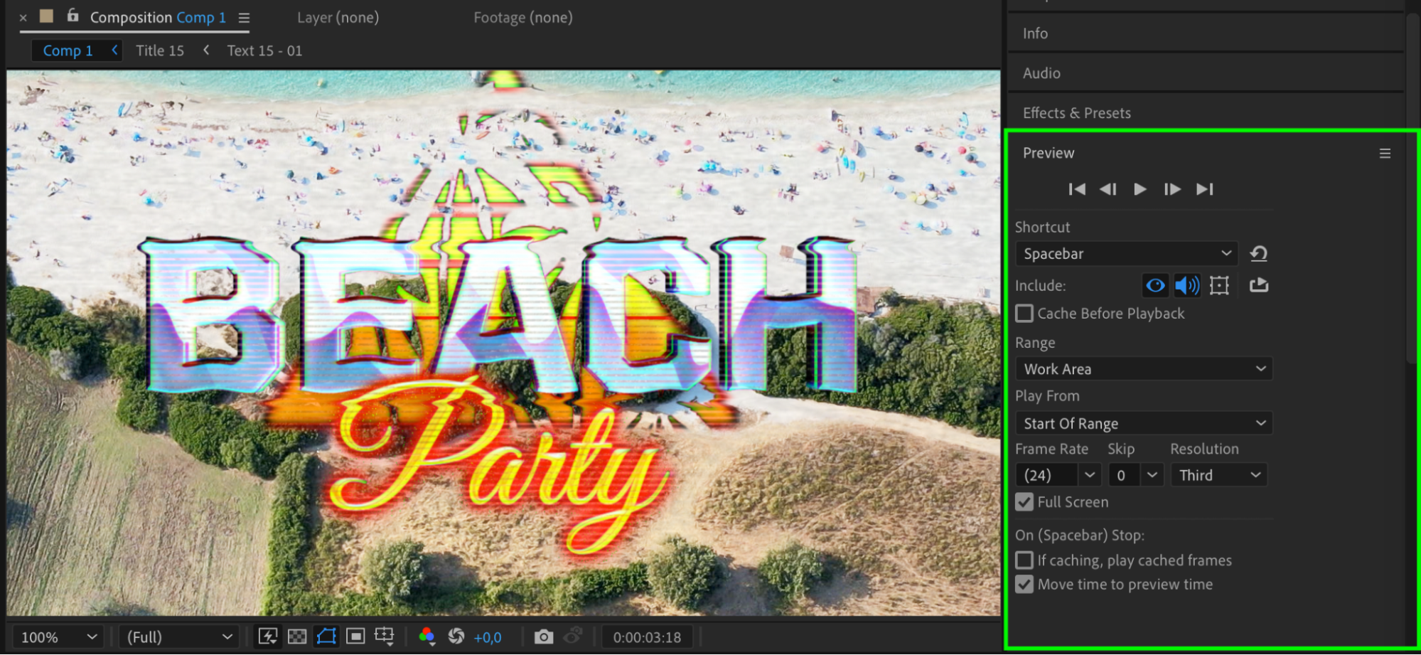
Task: Uncheck the Full Screen option
Action: 1024,502
